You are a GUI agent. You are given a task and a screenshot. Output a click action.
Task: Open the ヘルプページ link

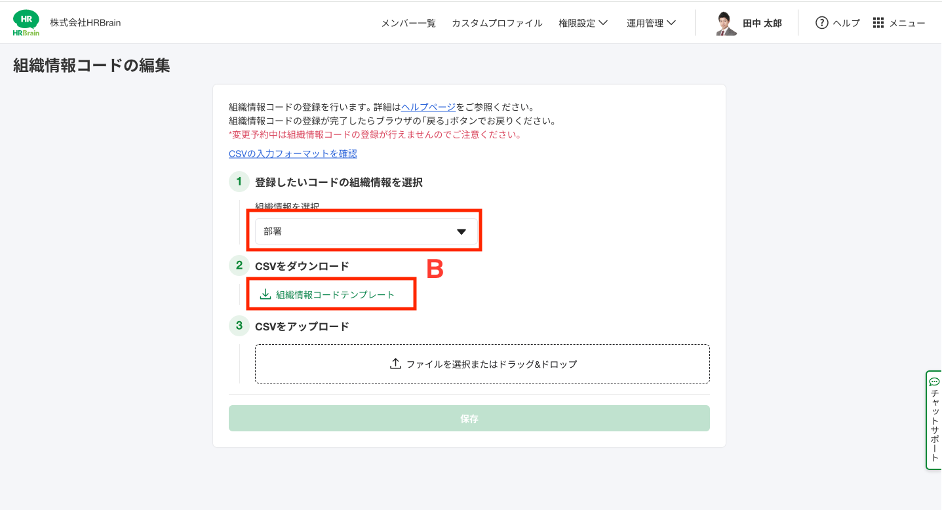tap(428, 107)
